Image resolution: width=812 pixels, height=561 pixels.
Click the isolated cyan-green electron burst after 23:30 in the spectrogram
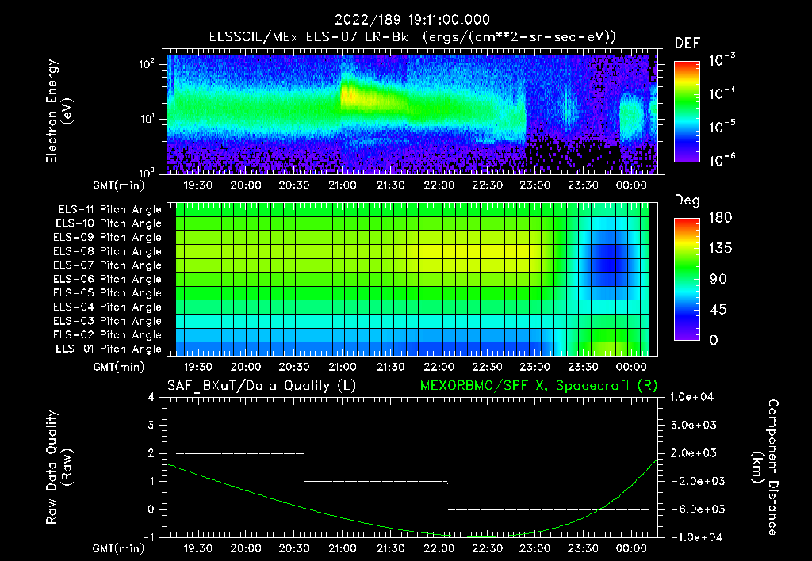(632, 117)
